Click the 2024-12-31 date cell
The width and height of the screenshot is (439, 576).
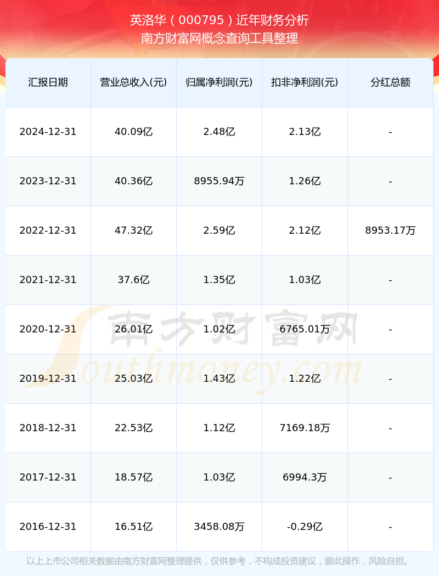[x=48, y=132]
